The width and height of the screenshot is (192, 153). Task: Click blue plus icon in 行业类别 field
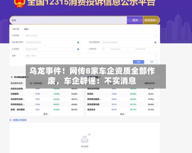pyautogui.click(x=78, y=49)
